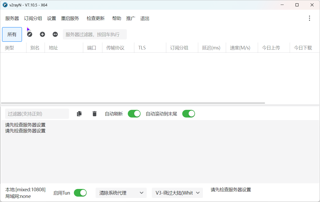Click 重启服务 to restart the service

click(x=70, y=18)
